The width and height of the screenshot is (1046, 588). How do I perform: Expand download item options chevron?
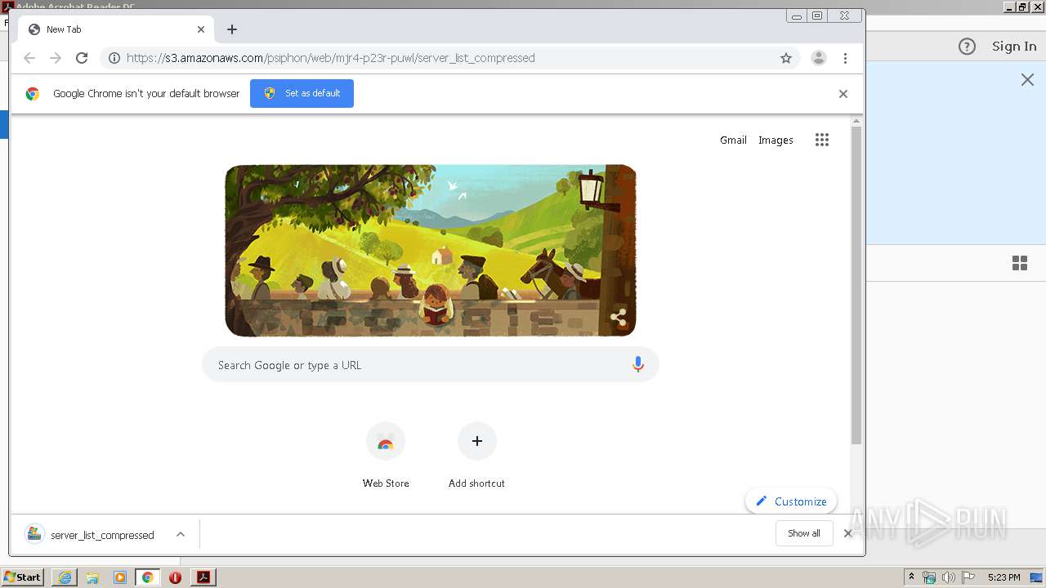pyautogui.click(x=181, y=535)
